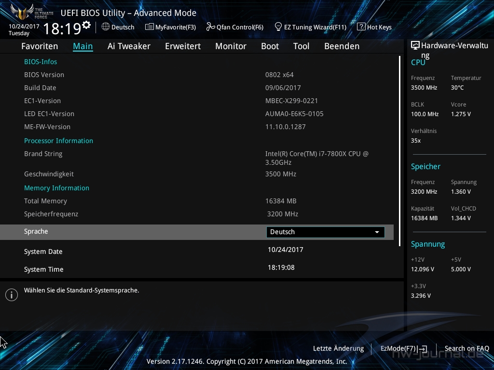
Task: Click the Version 2.17.1246 copyright line
Action: [247, 361]
